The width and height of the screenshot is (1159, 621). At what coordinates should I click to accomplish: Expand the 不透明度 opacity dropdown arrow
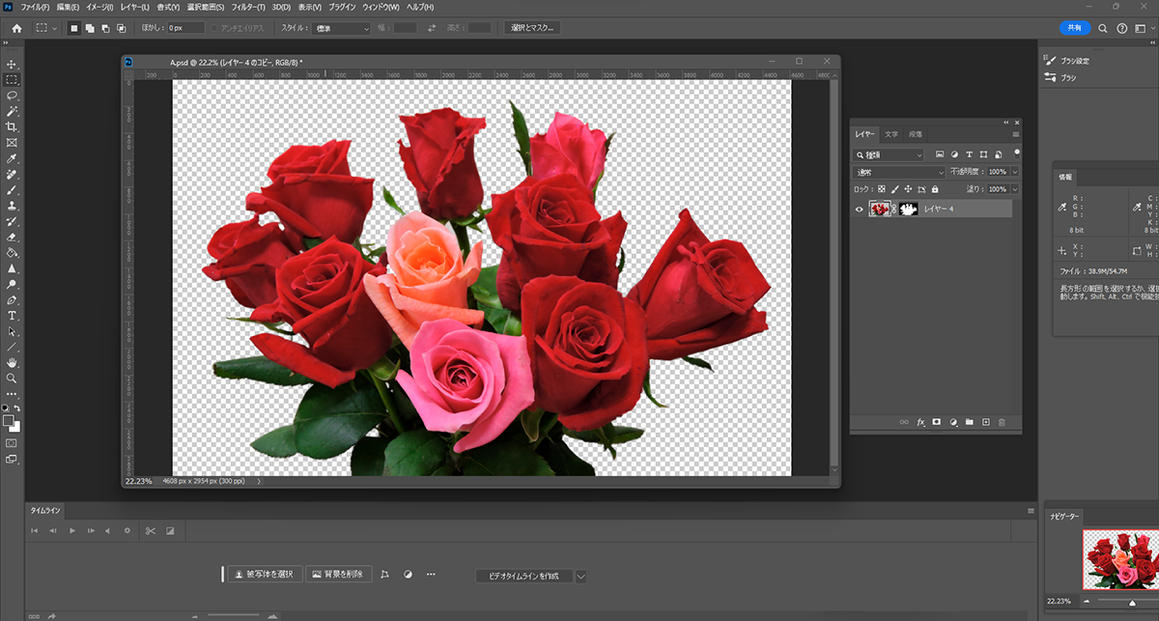(x=1014, y=172)
